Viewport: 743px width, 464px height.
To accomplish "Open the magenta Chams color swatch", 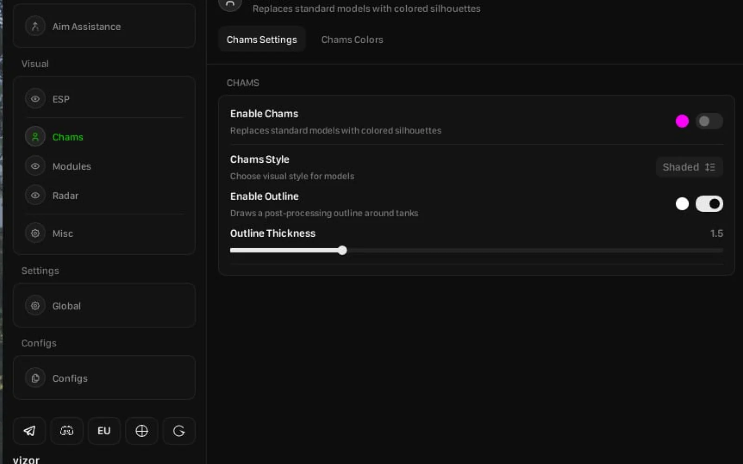I will click(682, 121).
